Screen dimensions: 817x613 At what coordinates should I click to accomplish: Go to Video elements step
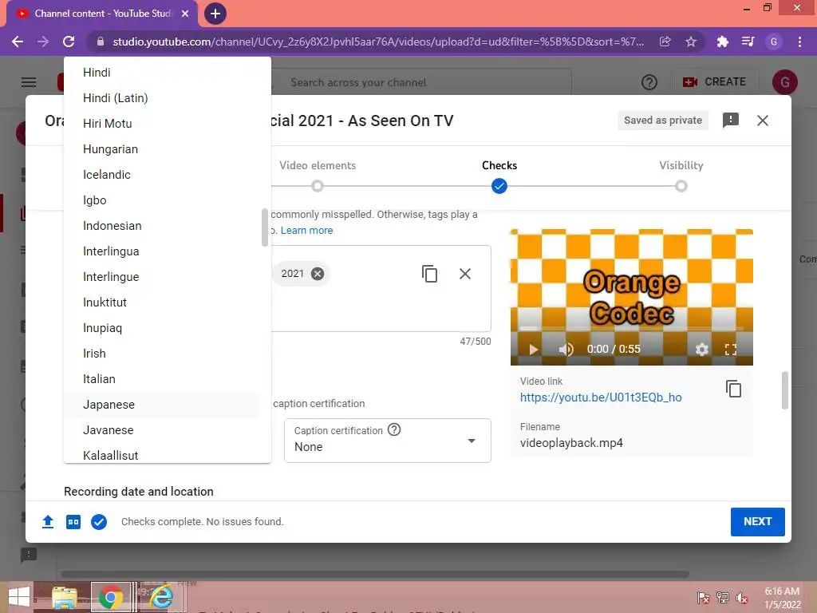tap(318, 176)
